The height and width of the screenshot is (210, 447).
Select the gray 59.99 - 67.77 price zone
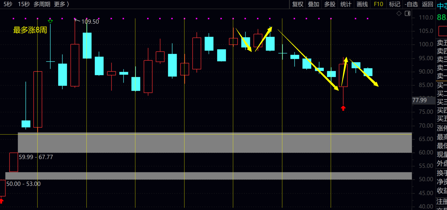[216, 143]
